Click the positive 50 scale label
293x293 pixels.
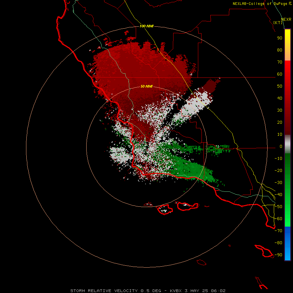(280, 86)
